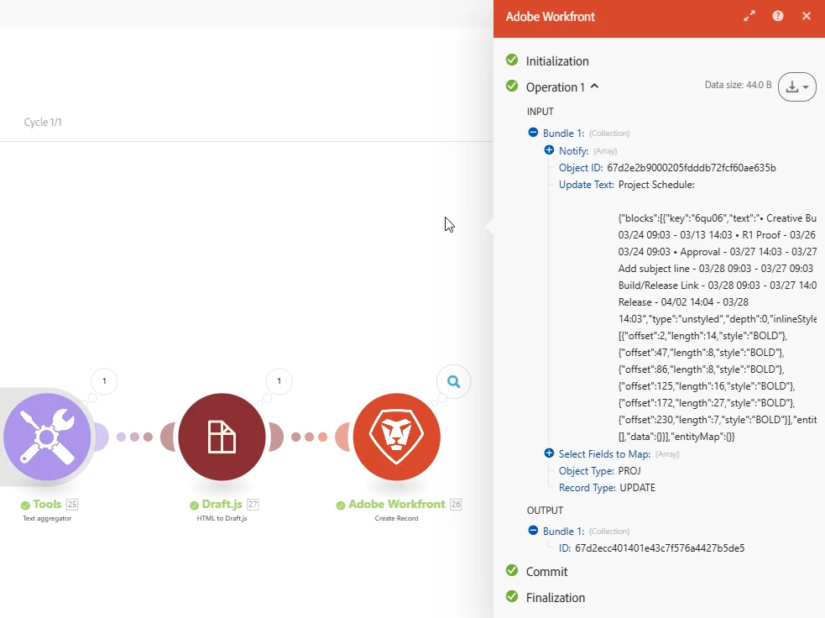Collapse input Bundle 1 collection

[x=533, y=132]
